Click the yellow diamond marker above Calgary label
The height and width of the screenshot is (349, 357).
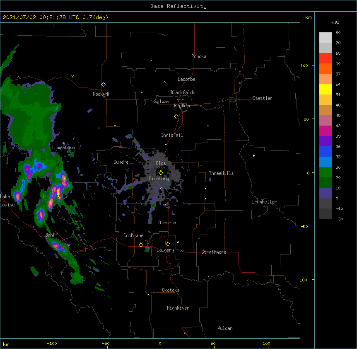(x=168, y=244)
